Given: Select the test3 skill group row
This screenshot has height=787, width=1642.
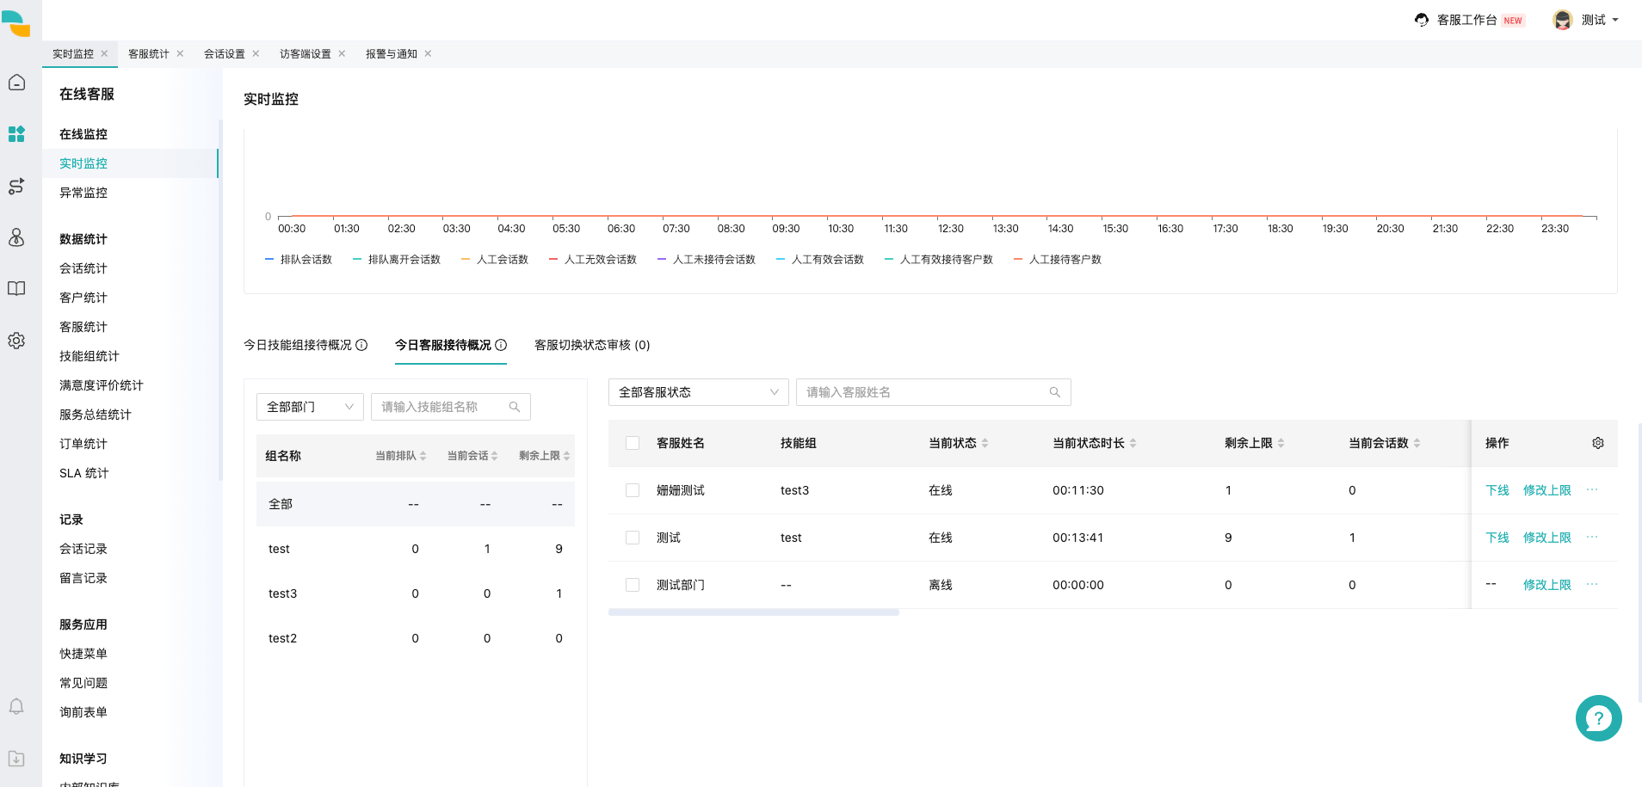Looking at the screenshot, I should [416, 593].
